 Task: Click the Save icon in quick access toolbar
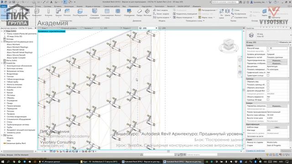pos(14,2)
